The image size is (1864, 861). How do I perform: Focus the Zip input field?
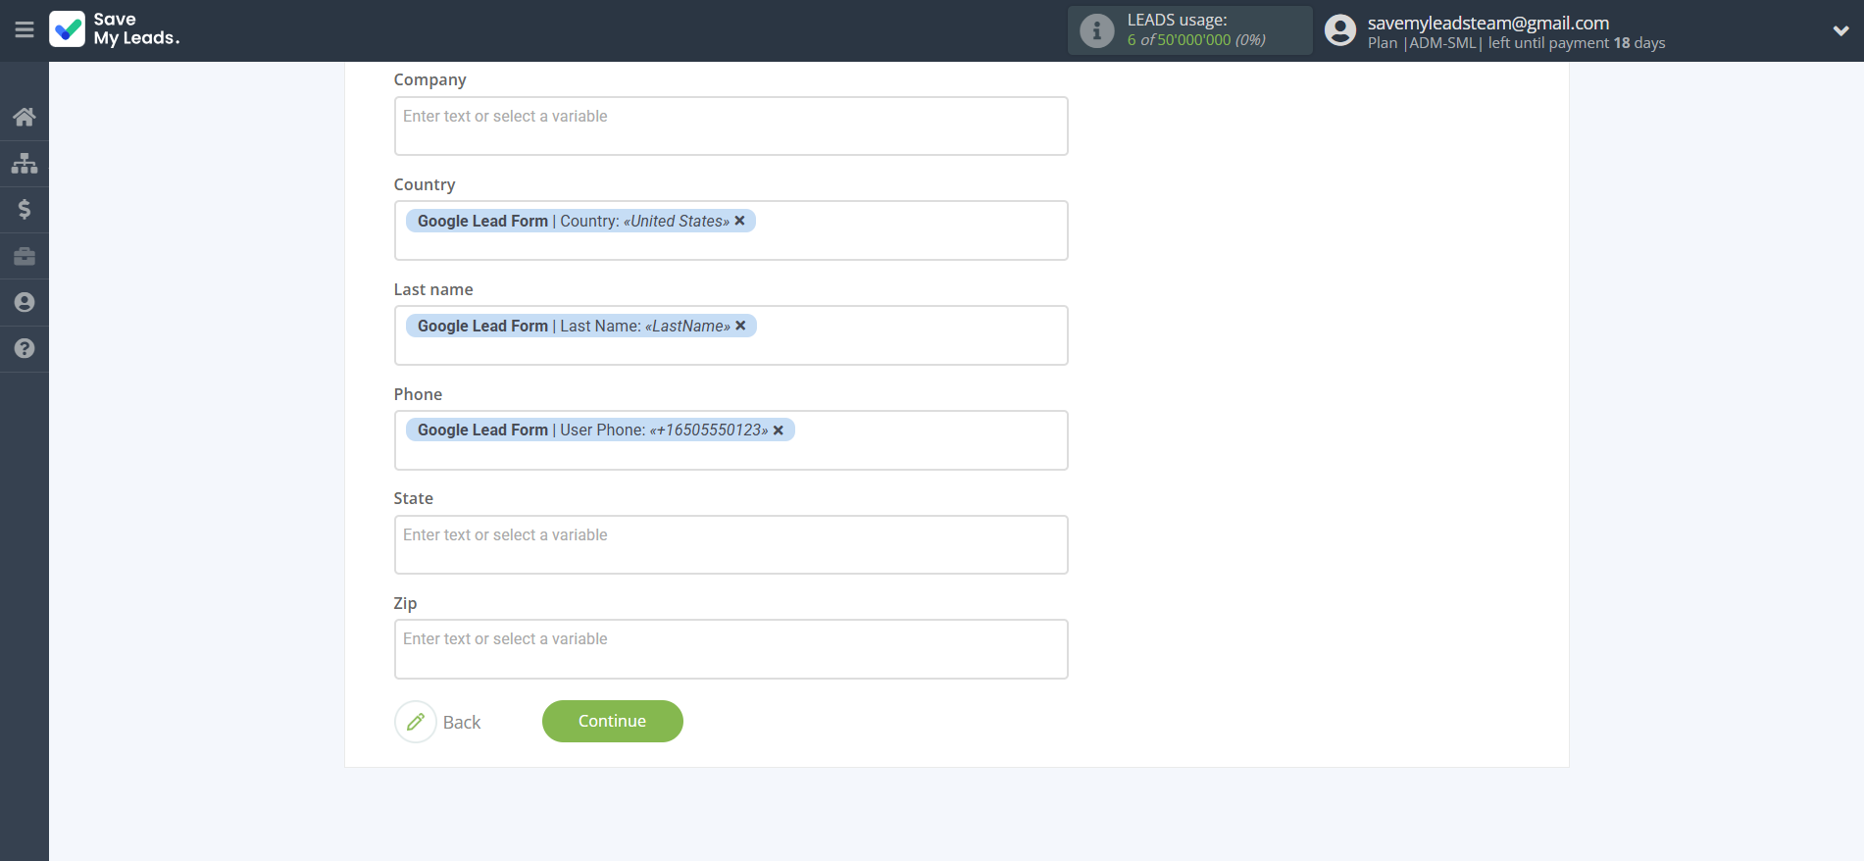[x=730, y=649]
